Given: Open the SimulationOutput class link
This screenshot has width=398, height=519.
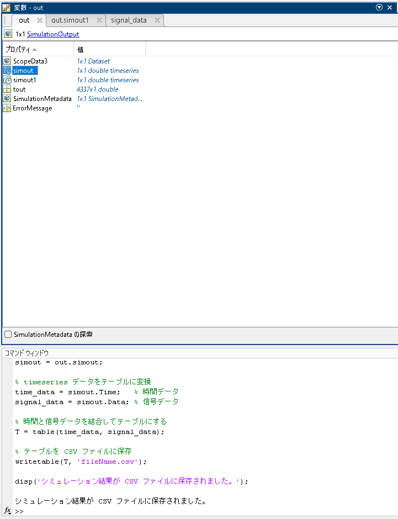Looking at the screenshot, I should [x=53, y=34].
